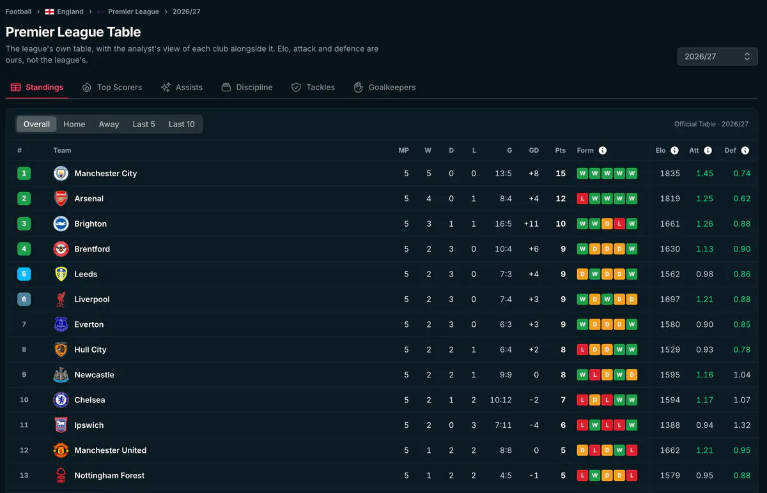Open the Arsenal team link
Image resolution: width=767 pixels, height=493 pixels.
pyautogui.click(x=89, y=199)
